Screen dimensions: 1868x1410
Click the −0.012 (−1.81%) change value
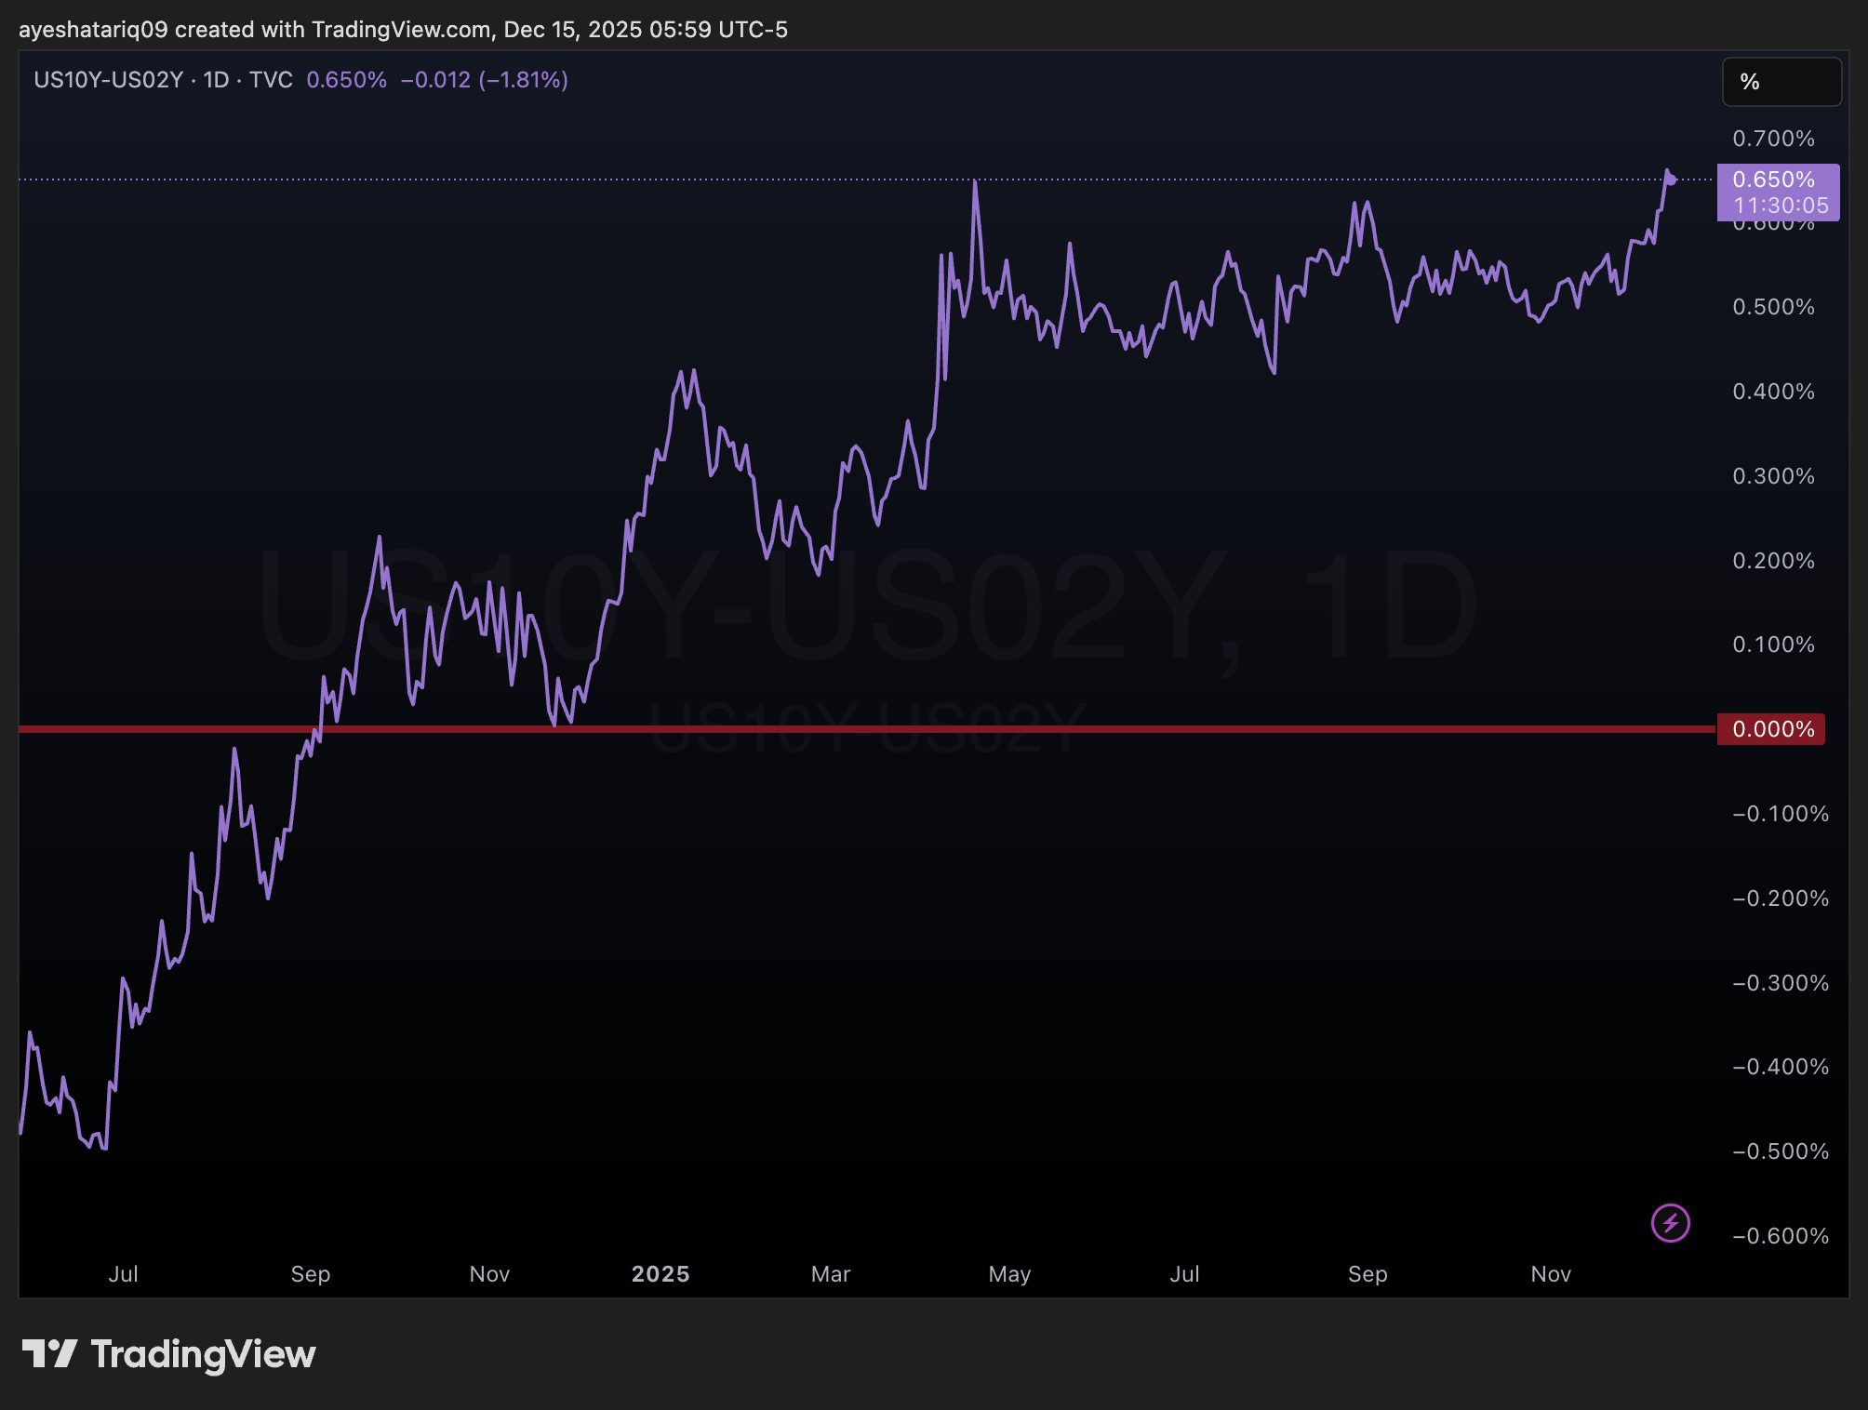pyautogui.click(x=484, y=80)
